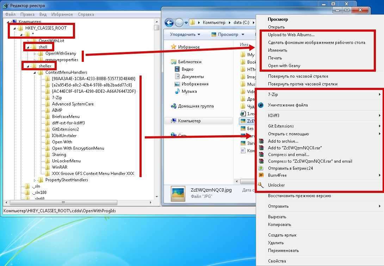Click the blue file shredder icon
This screenshot has width=384, height=266.
click(x=261, y=105)
